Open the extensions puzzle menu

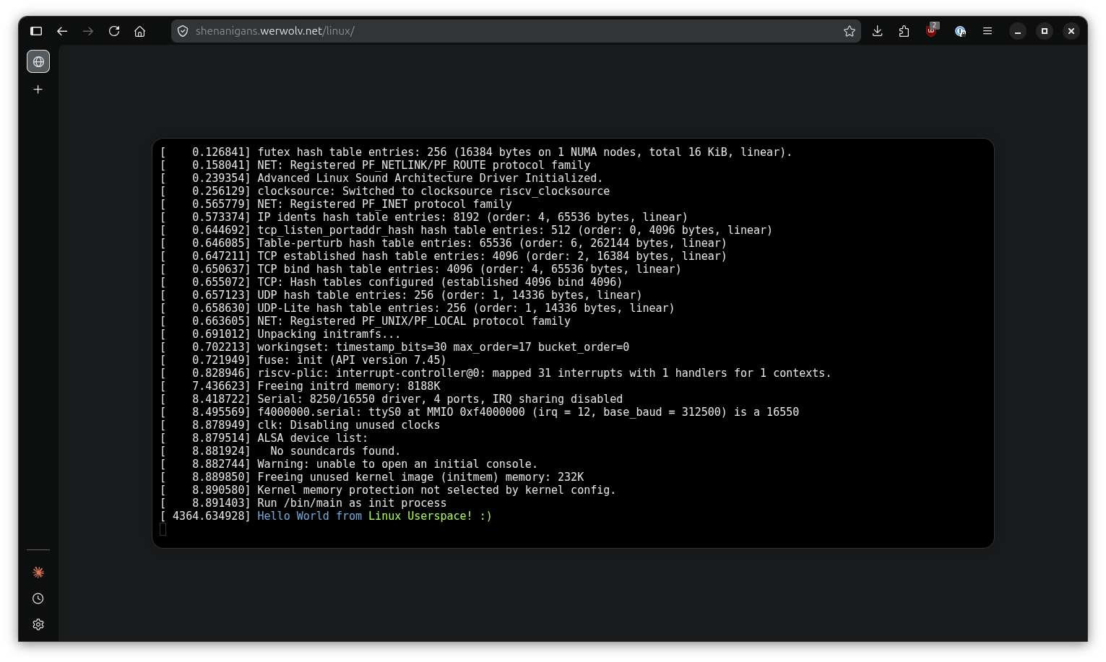(904, 31)
